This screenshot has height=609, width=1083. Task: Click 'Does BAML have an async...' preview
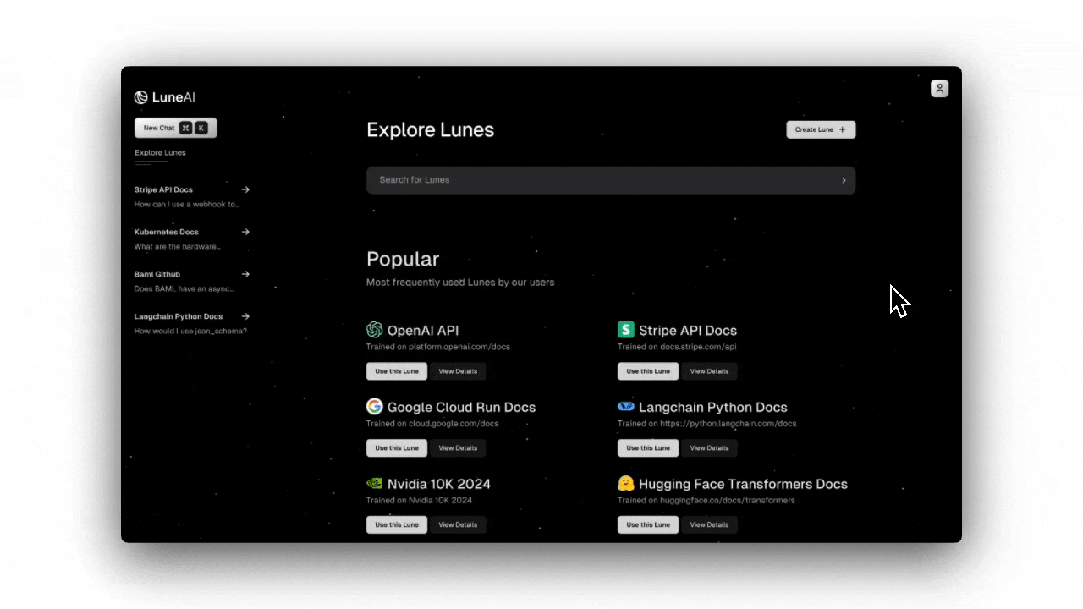184,289
